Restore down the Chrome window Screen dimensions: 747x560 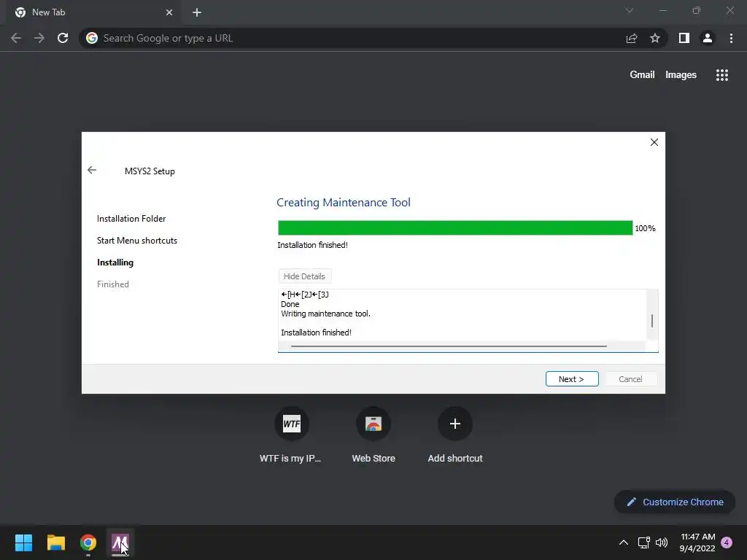pos(697,10)
